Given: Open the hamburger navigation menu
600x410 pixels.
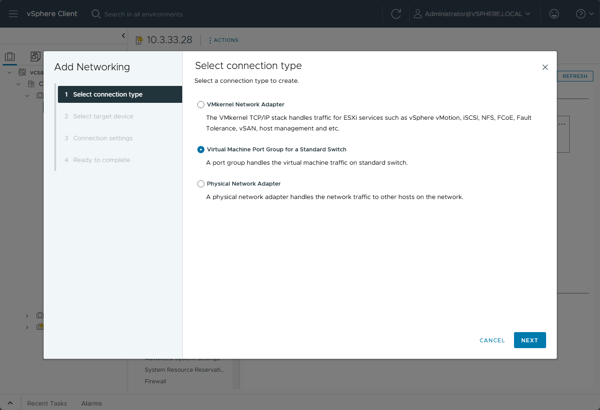Looking at the screenshot, I should pyautogui.click(x=13, y=14).
